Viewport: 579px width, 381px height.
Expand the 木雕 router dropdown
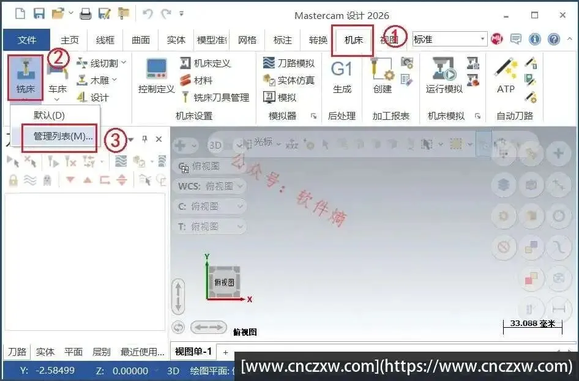(x=114, y=80)
